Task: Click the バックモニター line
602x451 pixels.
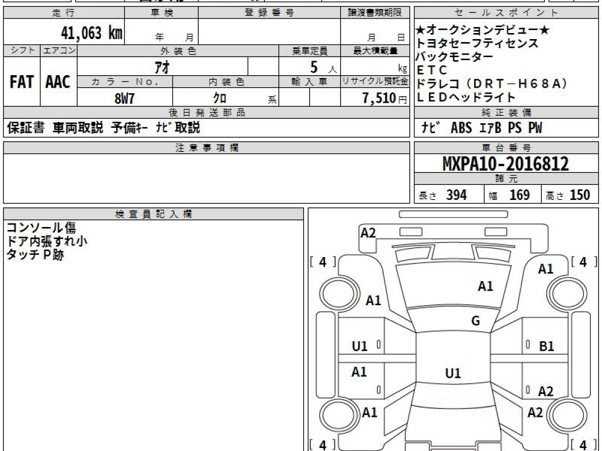Action: coord(455,57)
